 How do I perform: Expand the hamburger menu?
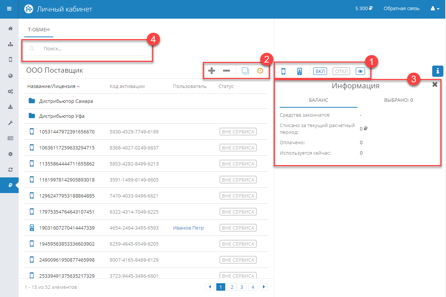(x=9, y=9)
